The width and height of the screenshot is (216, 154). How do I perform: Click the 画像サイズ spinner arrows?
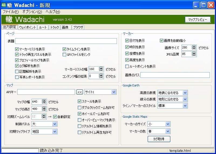coord(194,48)
